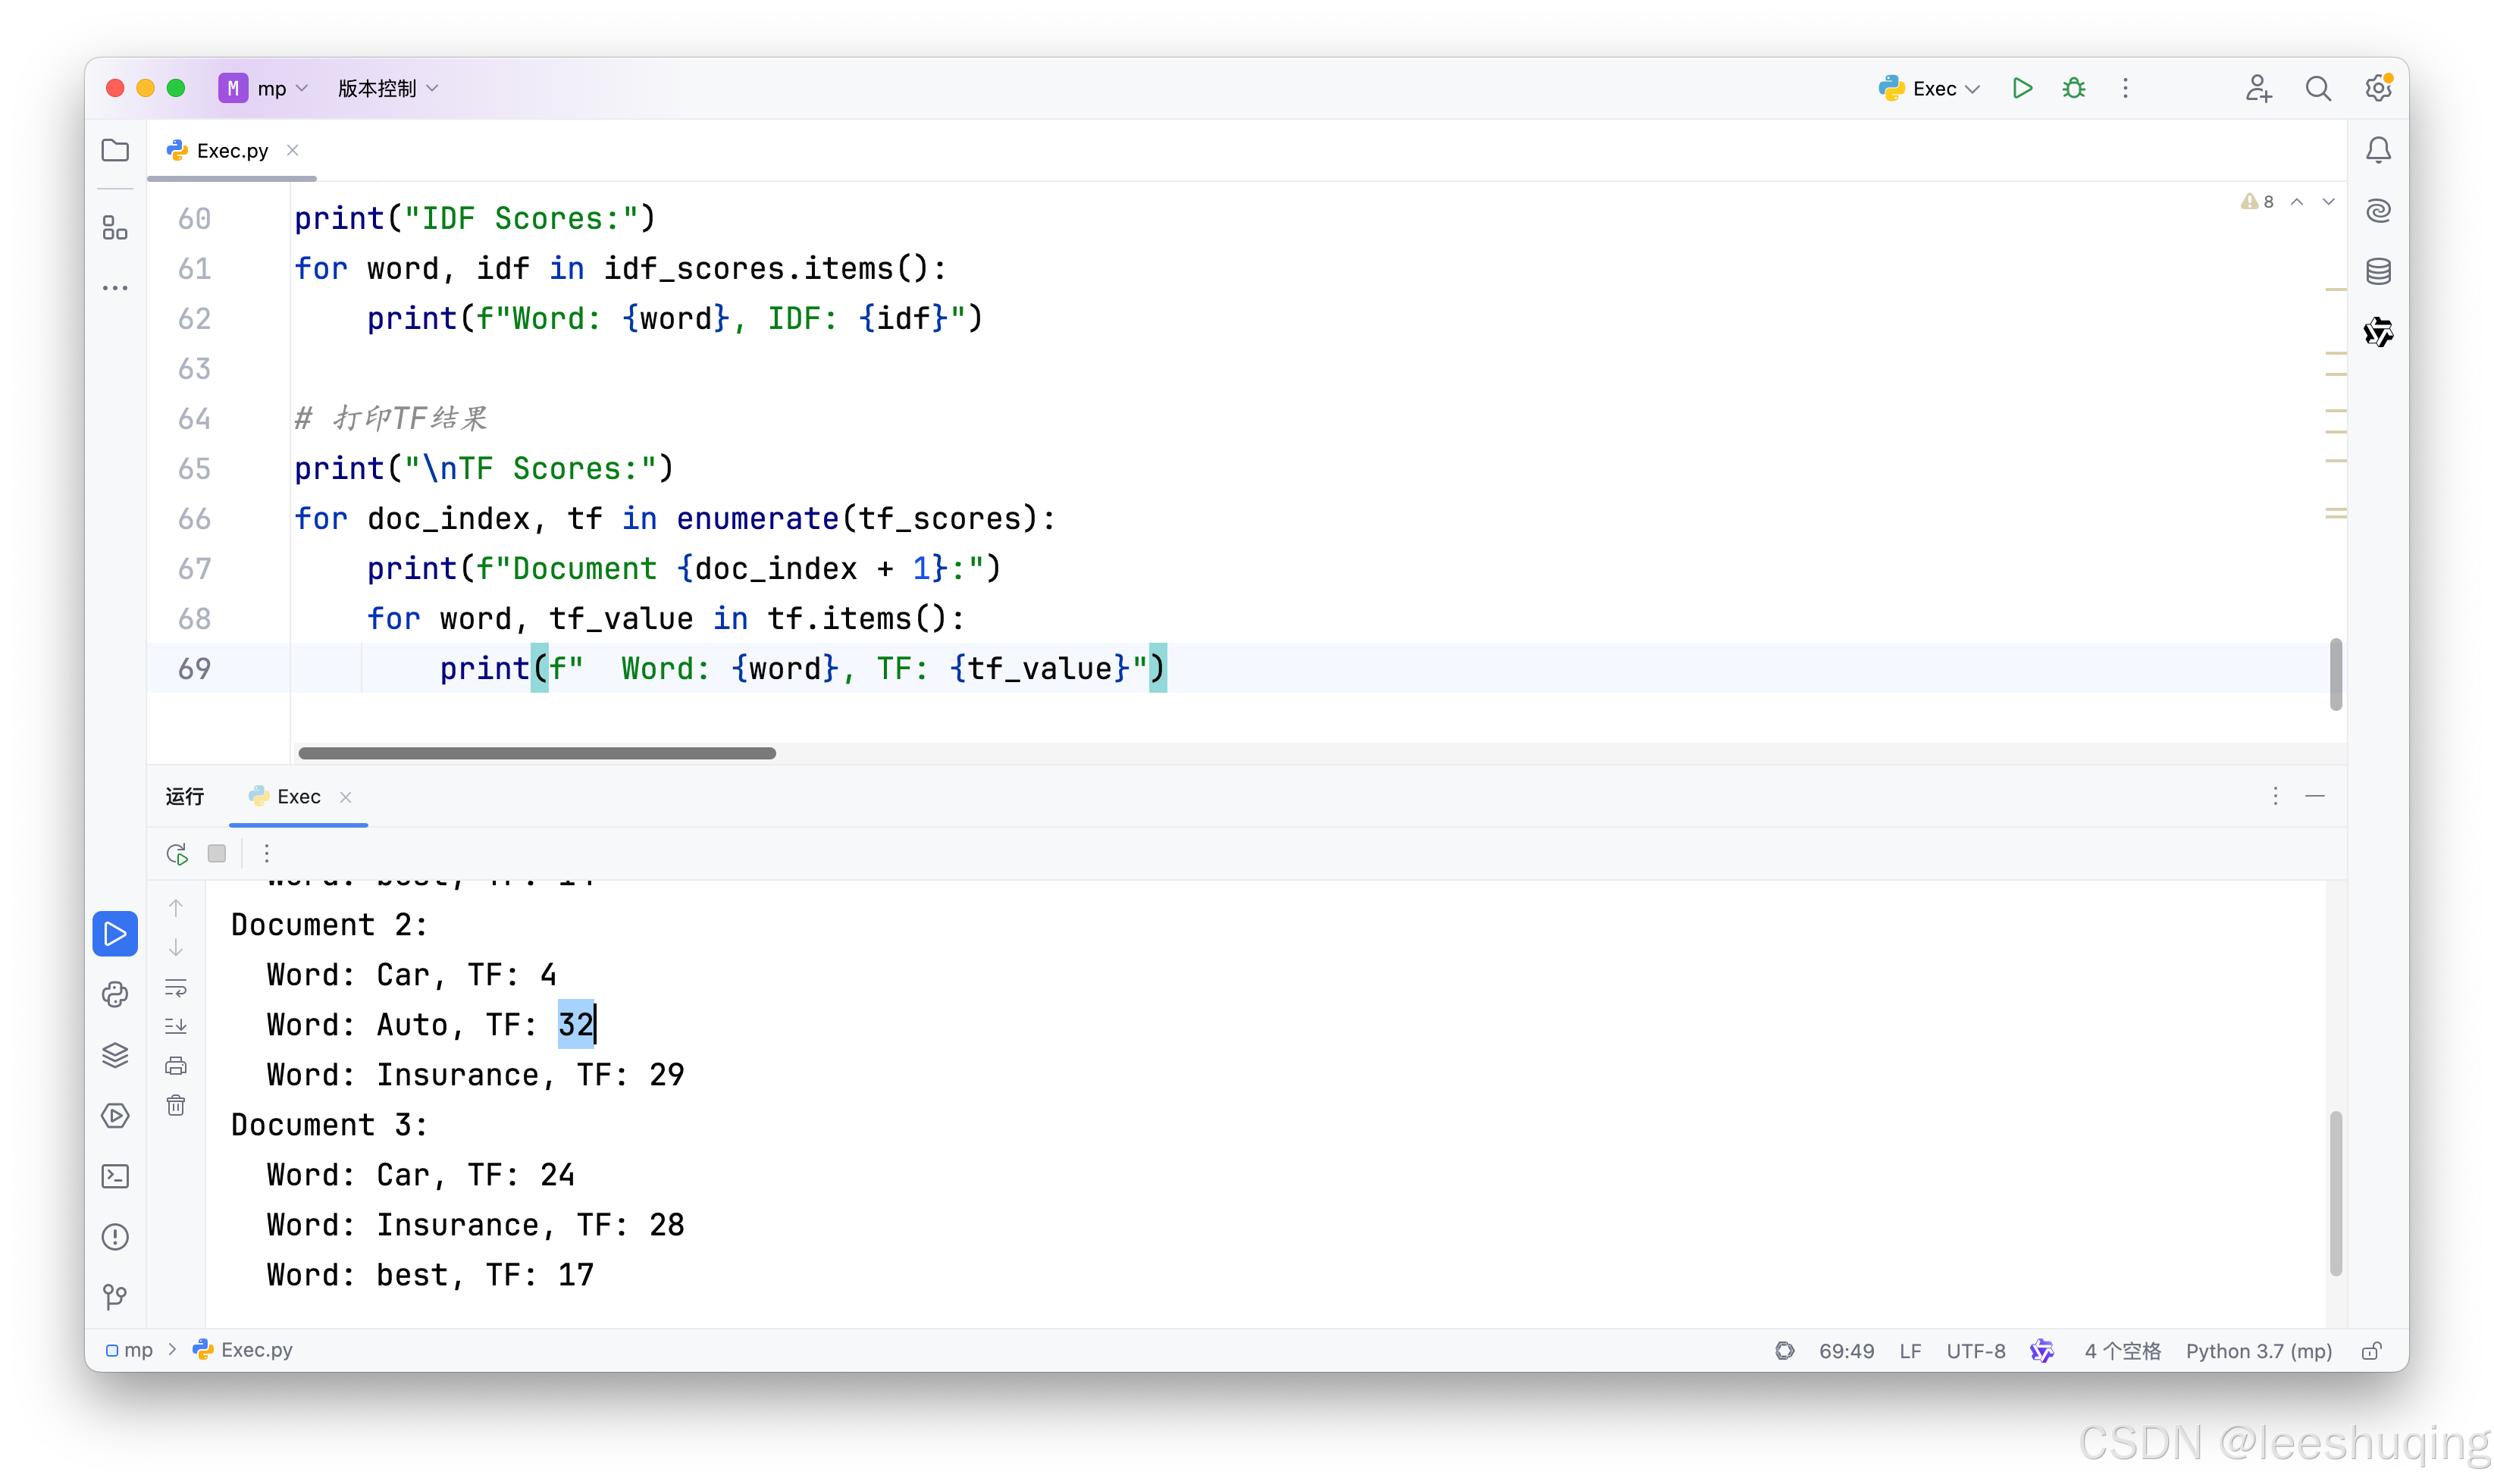Run the Exec configuration with play button
The width and height of the screenshot is (2494, 1484).
2021,88
